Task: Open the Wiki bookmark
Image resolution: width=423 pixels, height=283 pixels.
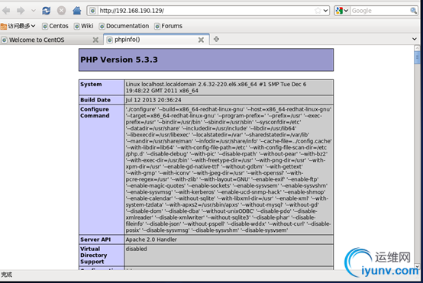Action: [84, 26]
